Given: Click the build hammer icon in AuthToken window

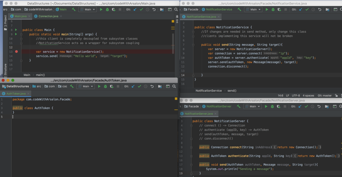Looking at the screenshot, I should 72,86.
